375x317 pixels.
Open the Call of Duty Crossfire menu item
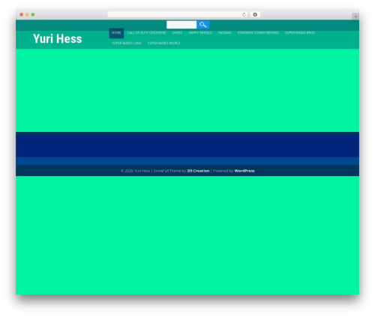click(146, 33)
